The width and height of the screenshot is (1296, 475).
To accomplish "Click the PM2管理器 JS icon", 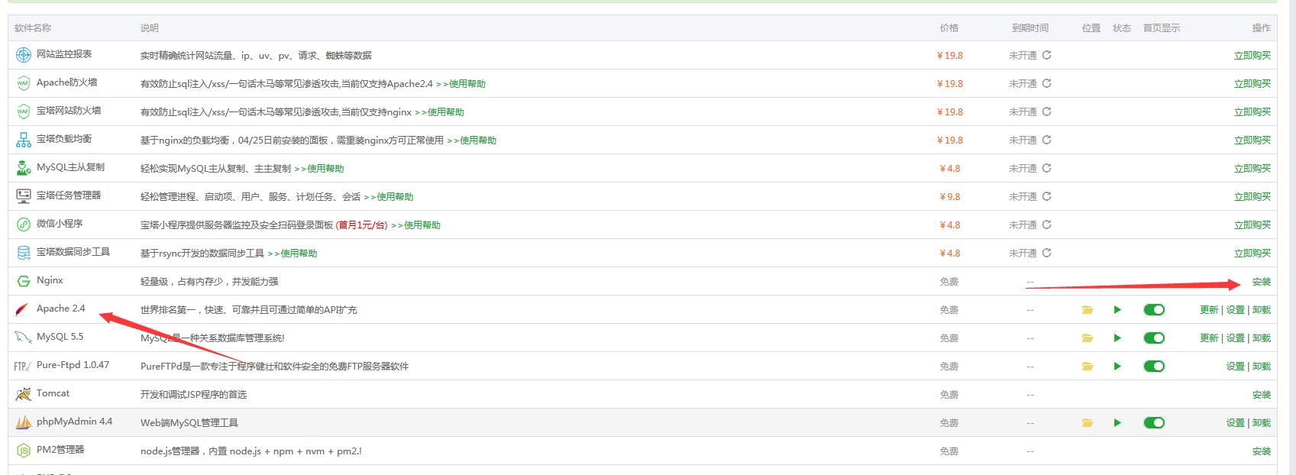I will click(x=24, y=451).
